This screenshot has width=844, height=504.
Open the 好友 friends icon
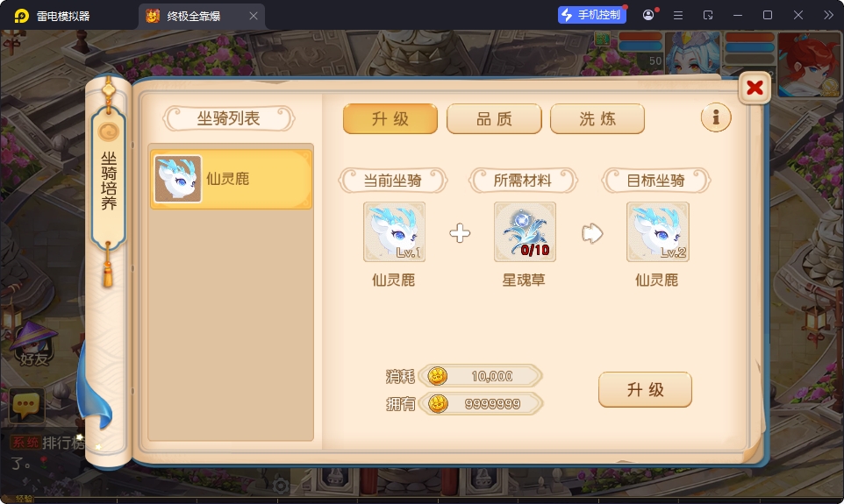pyautogui.click(x=33, y=344)
